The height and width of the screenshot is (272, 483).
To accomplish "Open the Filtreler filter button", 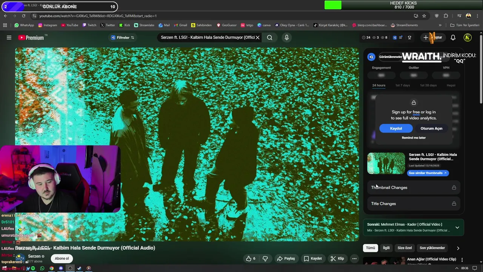I will click(123, 37).
